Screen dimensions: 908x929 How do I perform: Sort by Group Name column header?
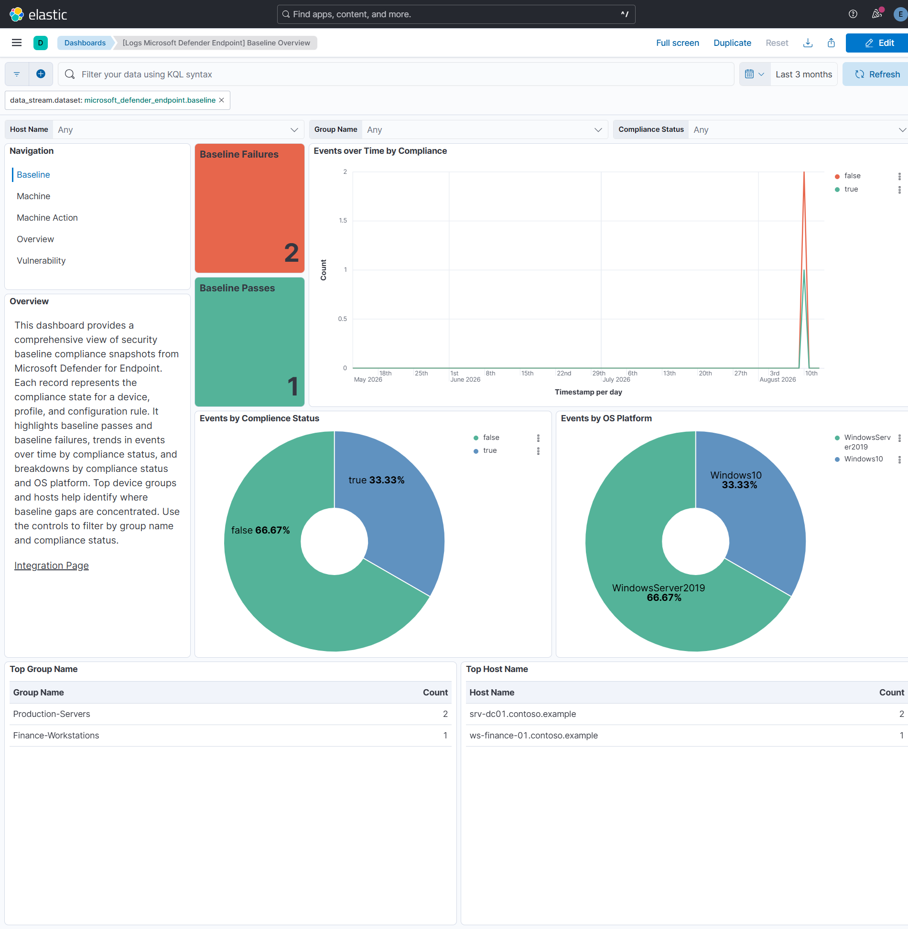[x=39, y=693]
